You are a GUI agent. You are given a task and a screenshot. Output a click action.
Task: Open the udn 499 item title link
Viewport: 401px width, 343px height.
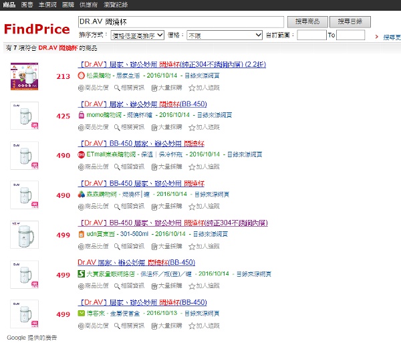tap(172, 223)
